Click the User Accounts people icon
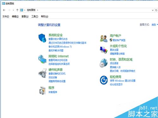This screenshot has height=118, width=158. coord(104,39)
